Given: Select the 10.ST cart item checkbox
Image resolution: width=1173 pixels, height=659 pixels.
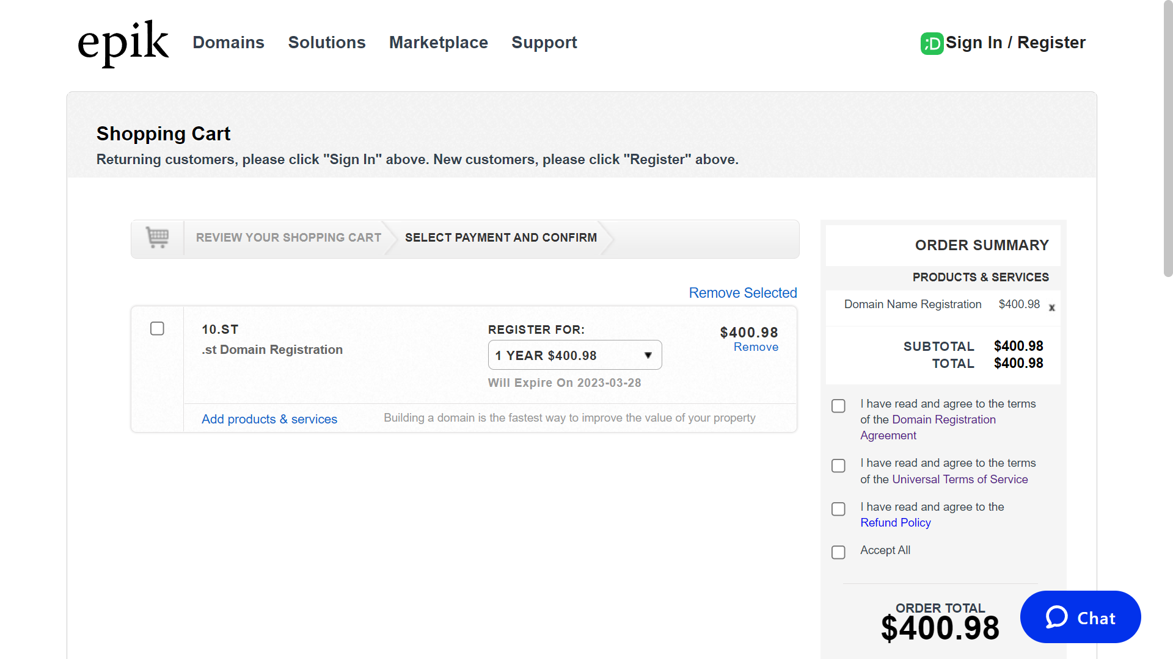Looking at the screenshot, I should (x=157, y=329).
